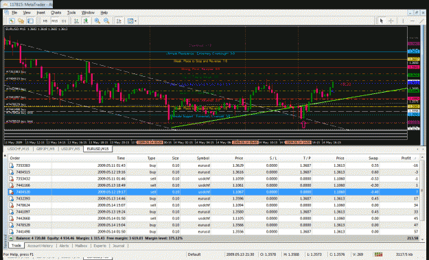Open the Account History tab
The height and width of the screenshot is (260, 429).
click(40, 246)
